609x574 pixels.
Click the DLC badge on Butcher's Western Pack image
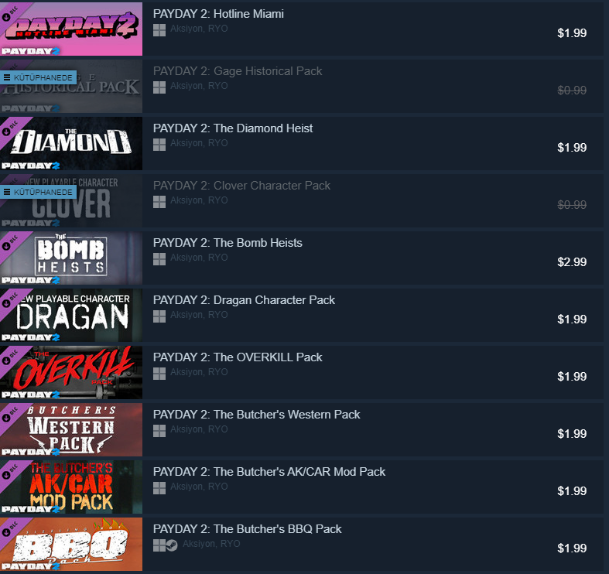10,415
